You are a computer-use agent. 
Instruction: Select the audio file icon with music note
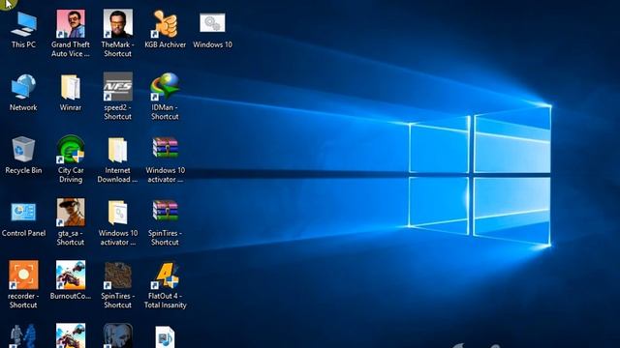coord(165,337)
